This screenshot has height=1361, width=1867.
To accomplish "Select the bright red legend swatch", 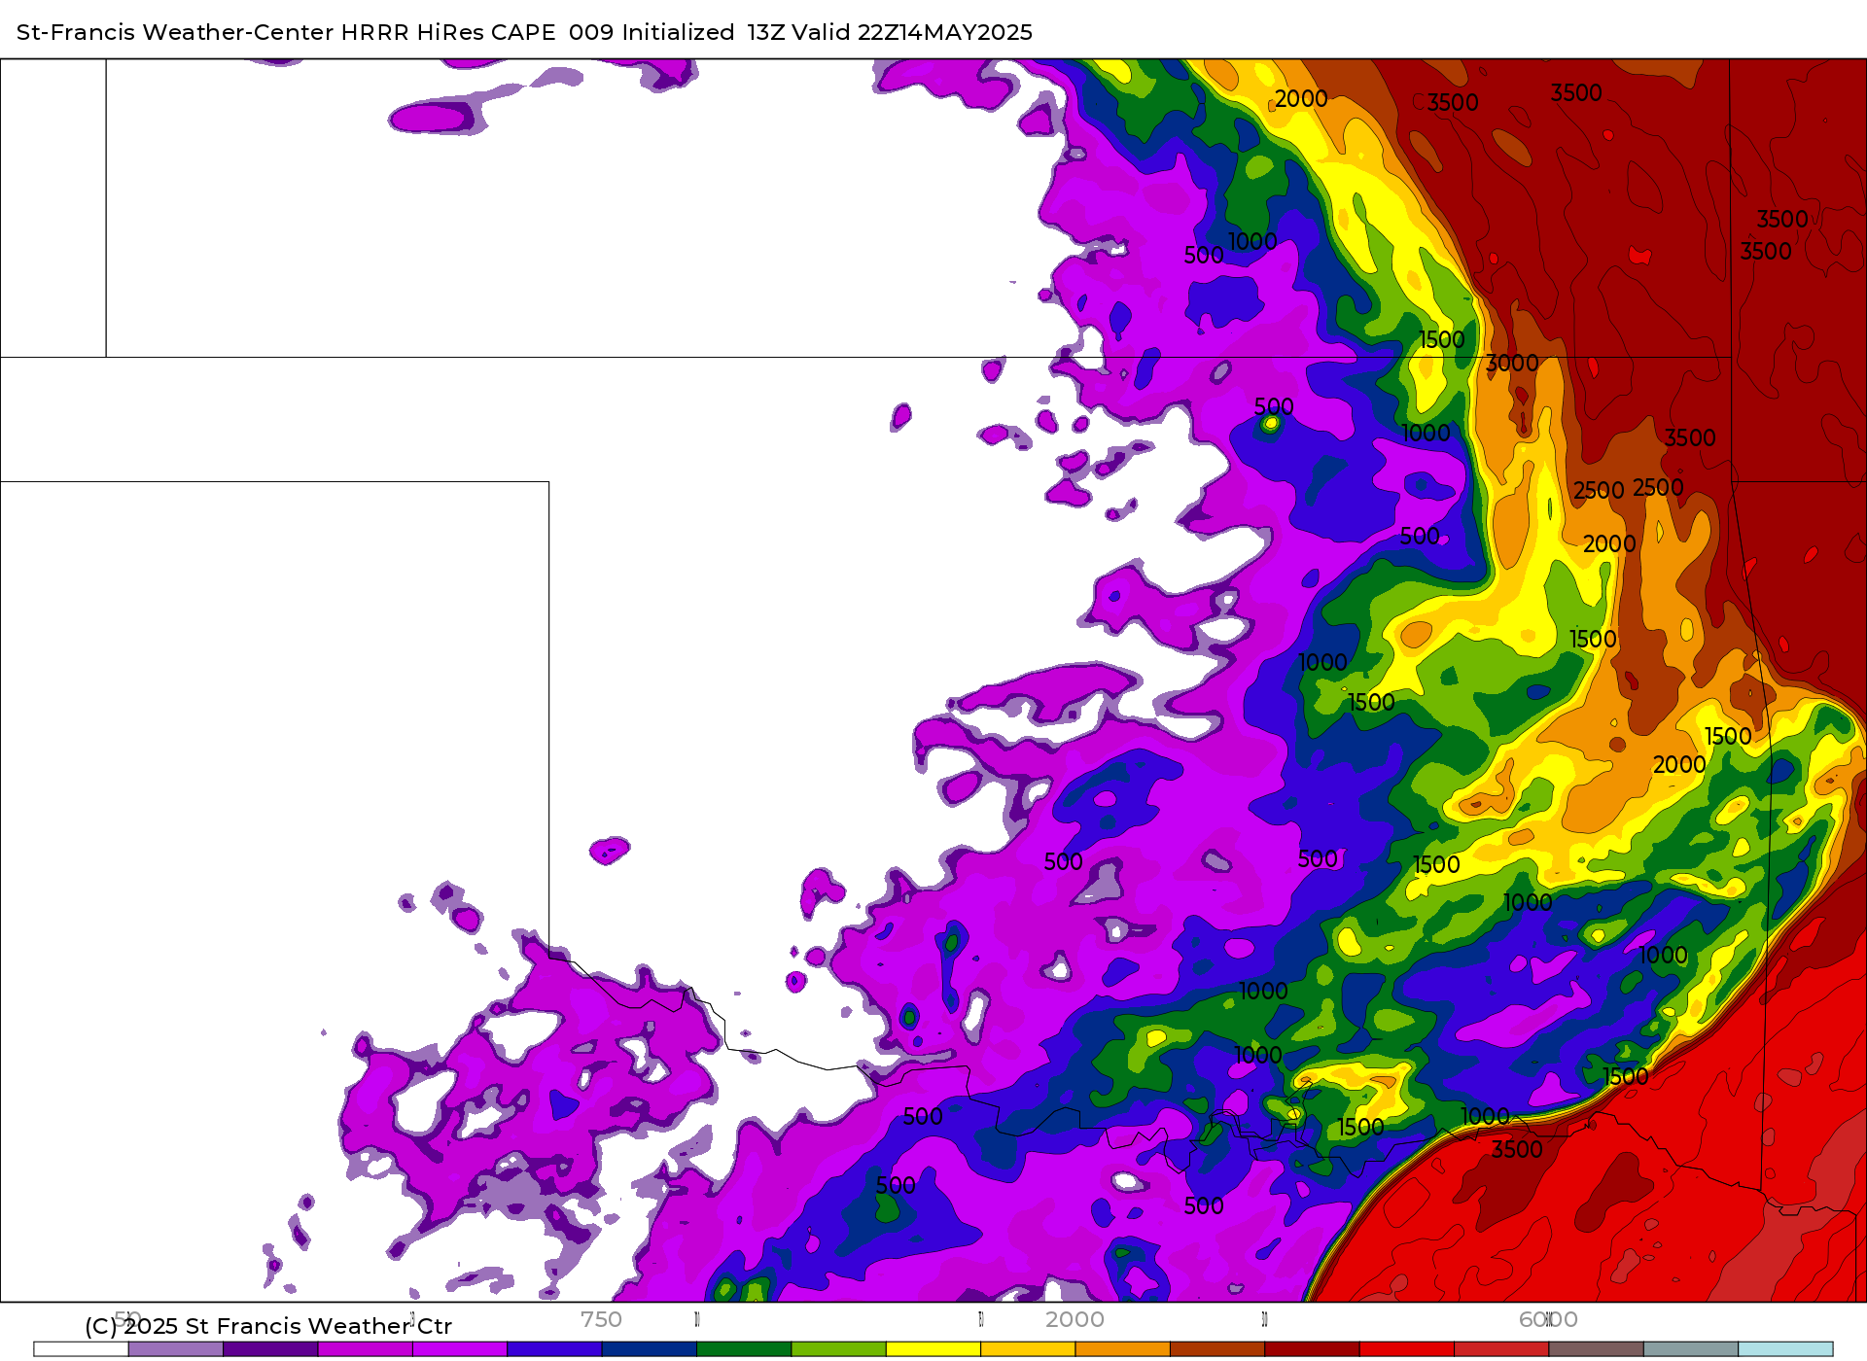I will [1407, 1349].
